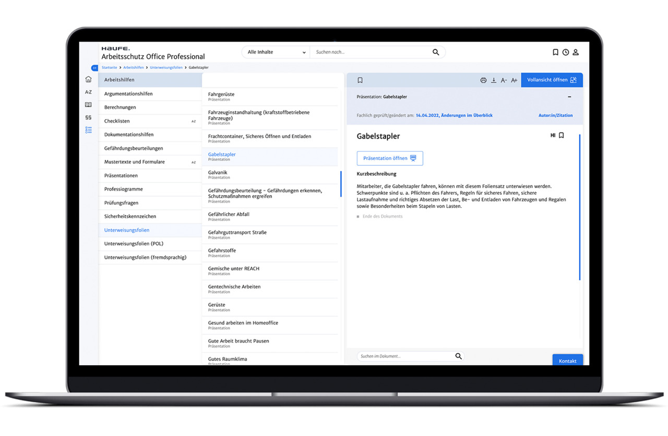Click the print icon in document toolbar
Screen dimensions: 668x436
pyautogui.click(x=483, y=80)
